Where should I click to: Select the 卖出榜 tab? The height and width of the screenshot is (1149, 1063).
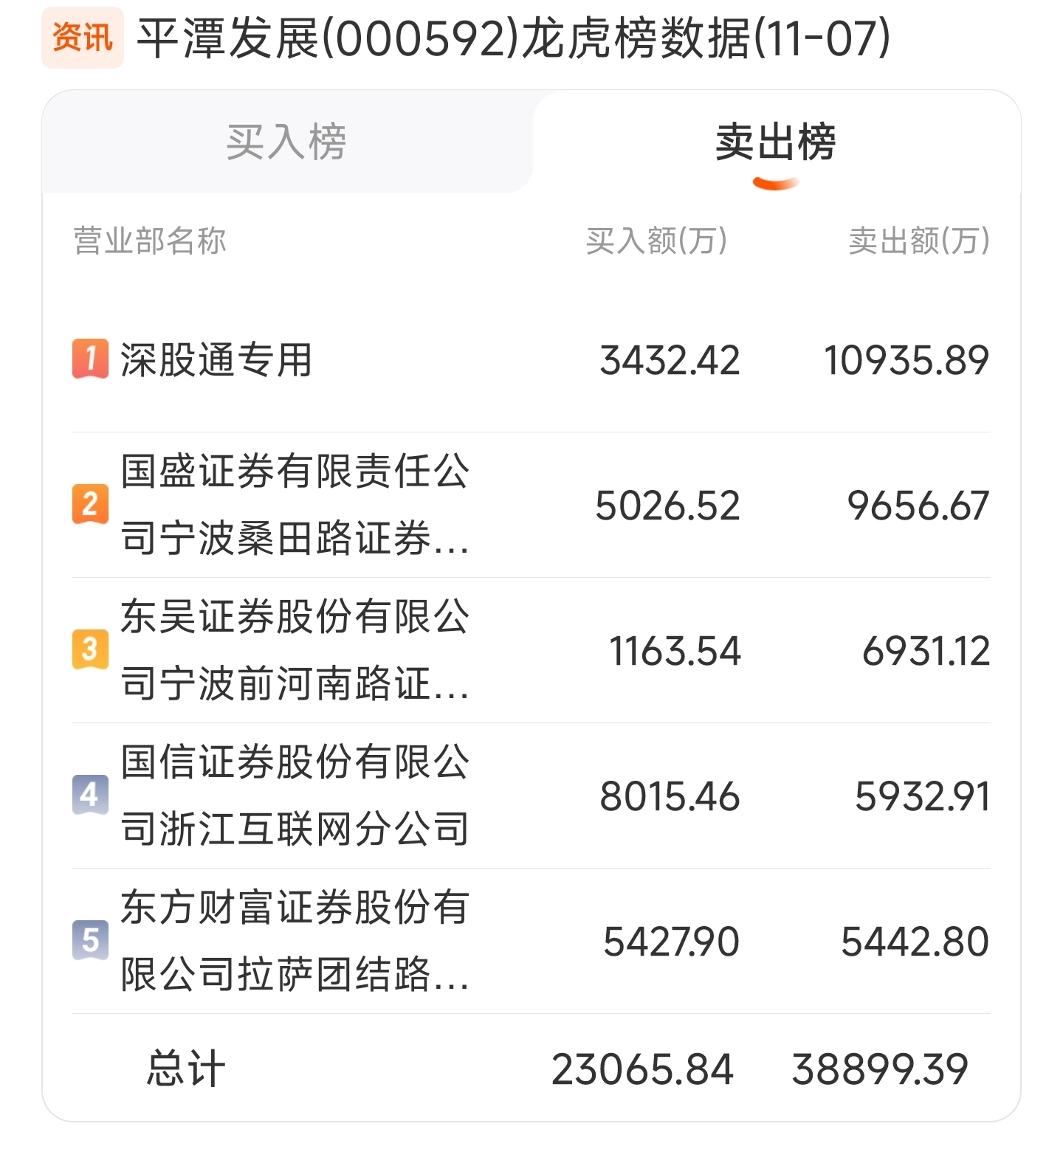pos(776,142)
